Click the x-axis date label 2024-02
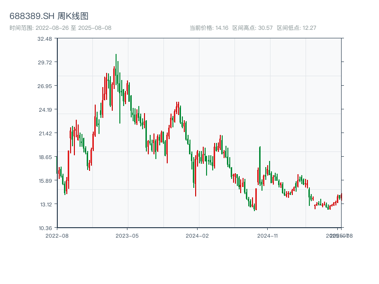The height and width of the screenshot is (284, 379). (197, 236)
